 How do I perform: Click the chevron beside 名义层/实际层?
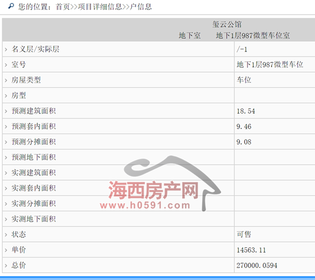(x=6, y=49)
